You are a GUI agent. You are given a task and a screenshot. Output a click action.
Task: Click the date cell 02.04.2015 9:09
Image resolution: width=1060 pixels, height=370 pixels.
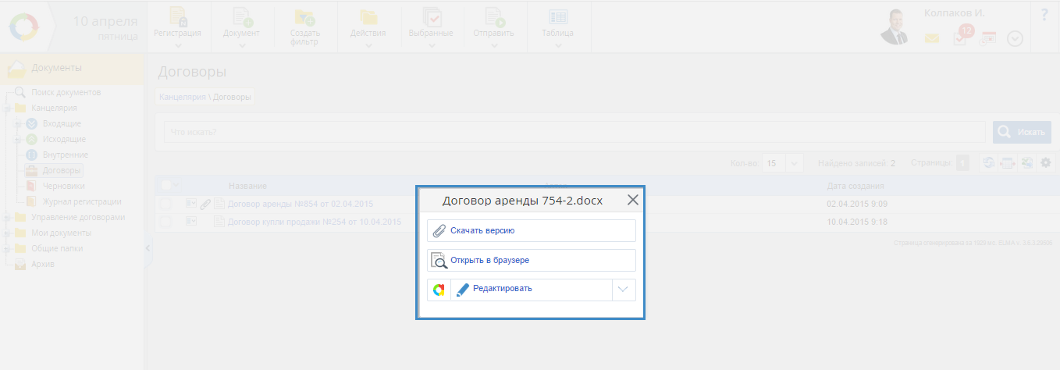857,204
